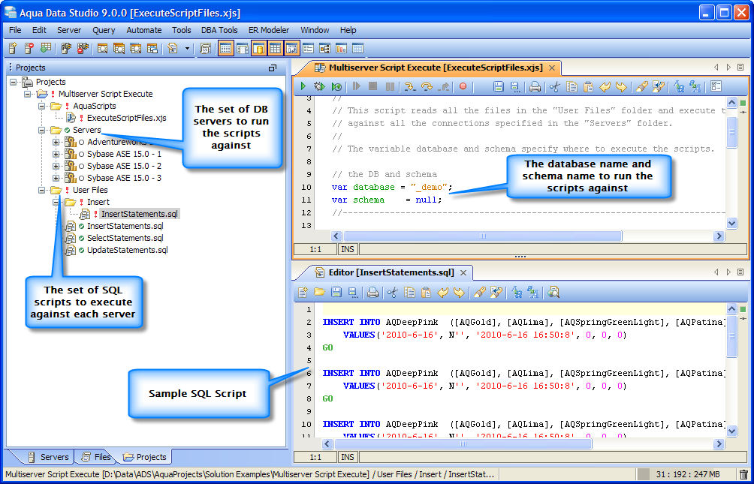The width and height of the screenshot is (754, 484).
Task: Click the scroll tabs left arrow in script pane
Action: [716, 68]
